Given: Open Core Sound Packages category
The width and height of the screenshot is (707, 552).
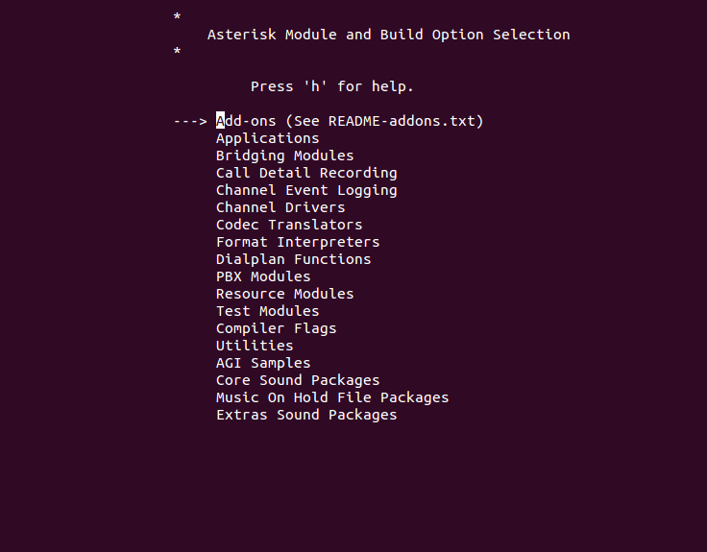Looking at the screenshot, I should [298, 380].
